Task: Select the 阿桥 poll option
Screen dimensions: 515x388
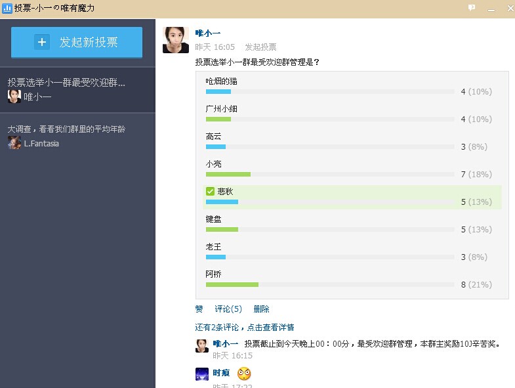Action: tap(213, 274)
